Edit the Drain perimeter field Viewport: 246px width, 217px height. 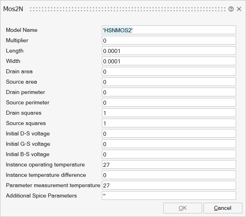(169, 92)
